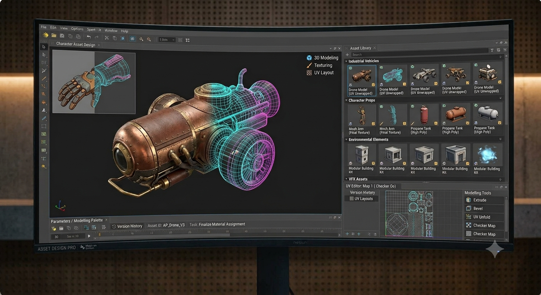Click the Extrude button label

(480, 200)
